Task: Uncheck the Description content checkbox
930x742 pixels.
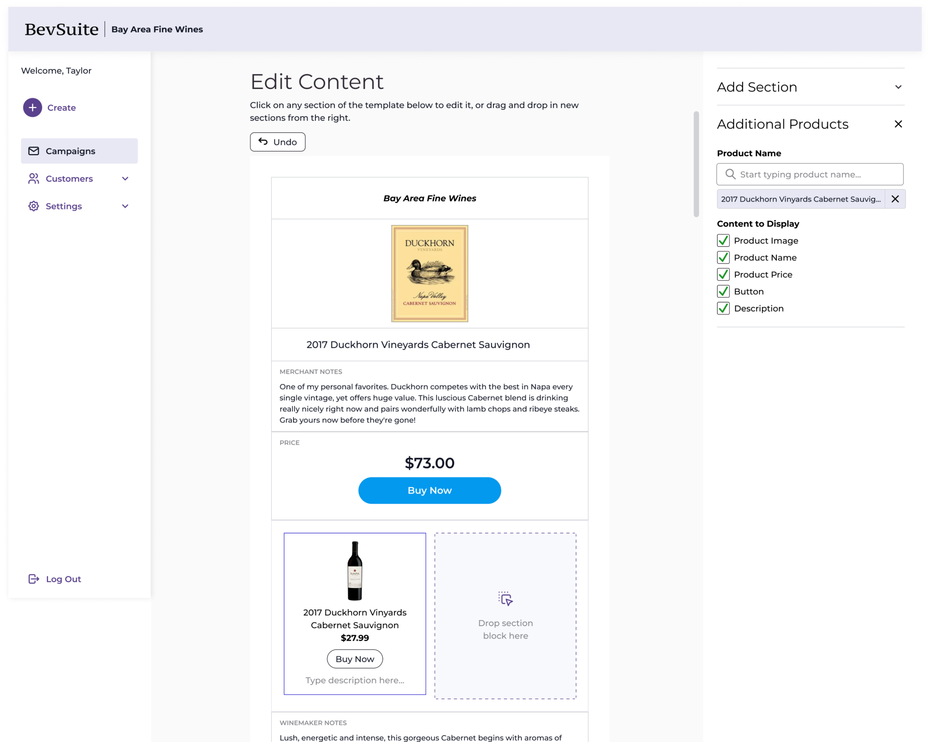Action: pyautogui.click(x=724, y=308)
